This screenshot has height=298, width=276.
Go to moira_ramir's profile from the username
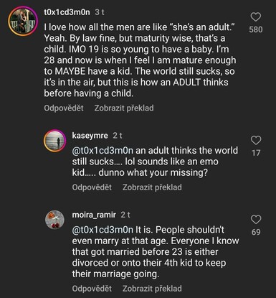(94, 215)
